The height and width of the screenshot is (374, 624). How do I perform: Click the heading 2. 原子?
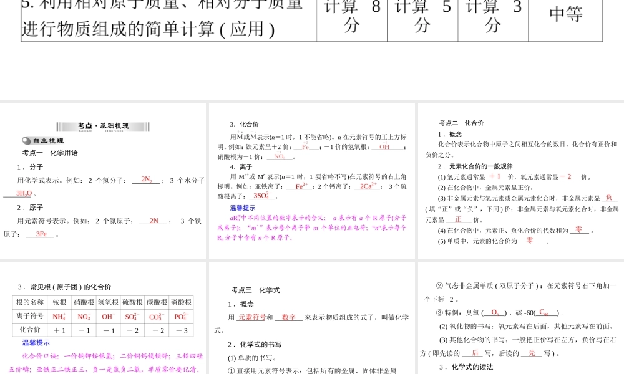tap(30, 208)
